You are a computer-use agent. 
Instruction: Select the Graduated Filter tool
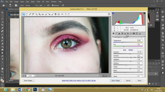55,14
